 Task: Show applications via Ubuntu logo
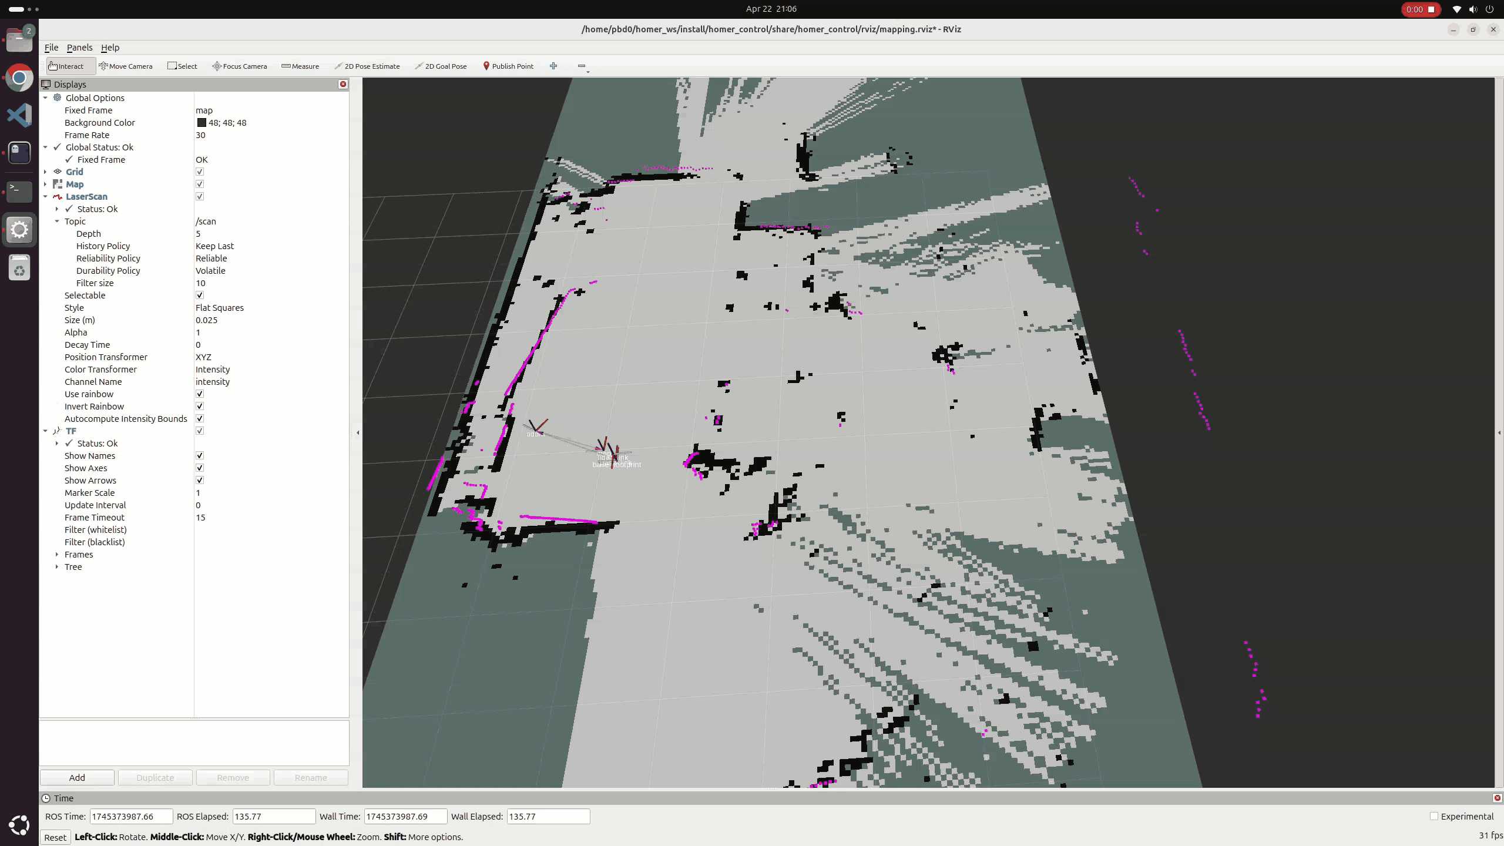point(19,825)
